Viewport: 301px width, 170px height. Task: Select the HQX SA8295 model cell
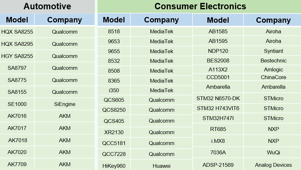(x=17, y=44)
